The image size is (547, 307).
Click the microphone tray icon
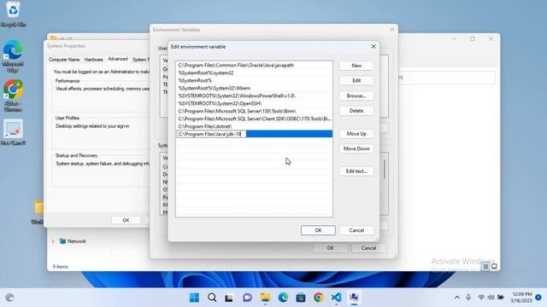(x=468, y=298)
